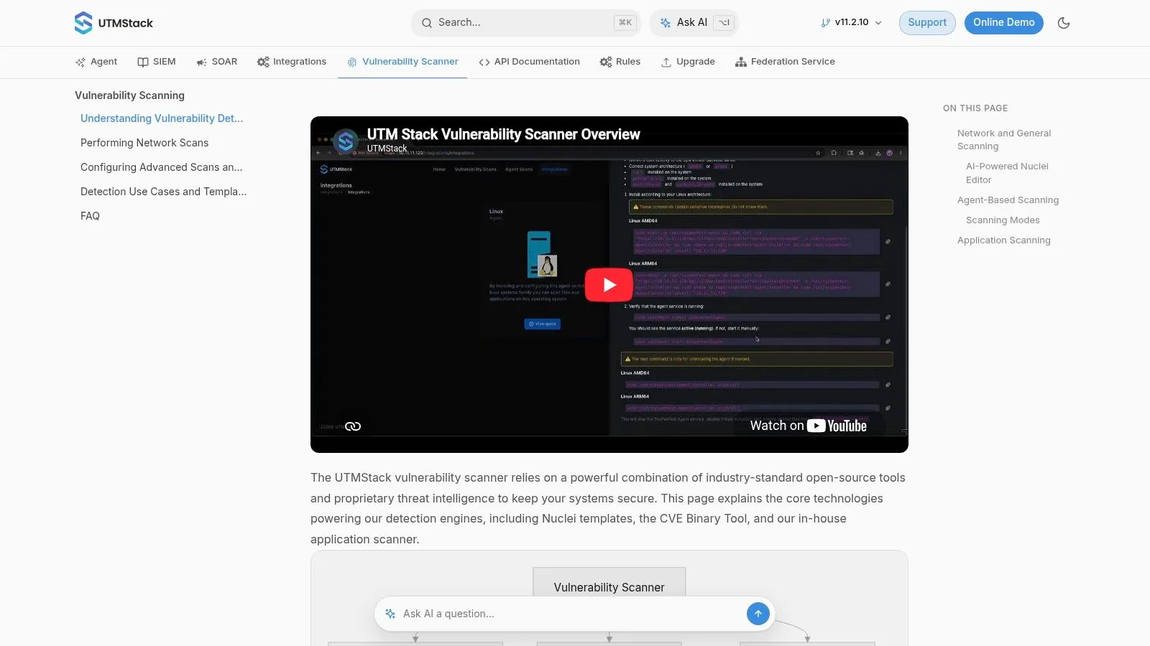Click the copy link icon in video
1150x646 pixels.
[x=353, y=426]
